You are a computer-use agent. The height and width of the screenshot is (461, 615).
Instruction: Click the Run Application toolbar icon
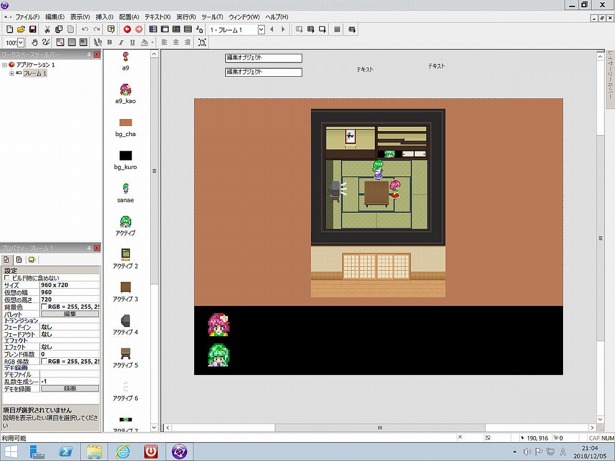click(x=299, y=30)
